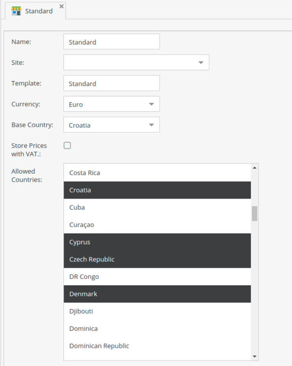
Task: Toggle Store Prices with VAT checkbox
Action: [67, 146]
